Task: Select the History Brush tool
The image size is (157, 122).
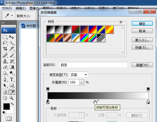Action: click(x=12, y=61)
